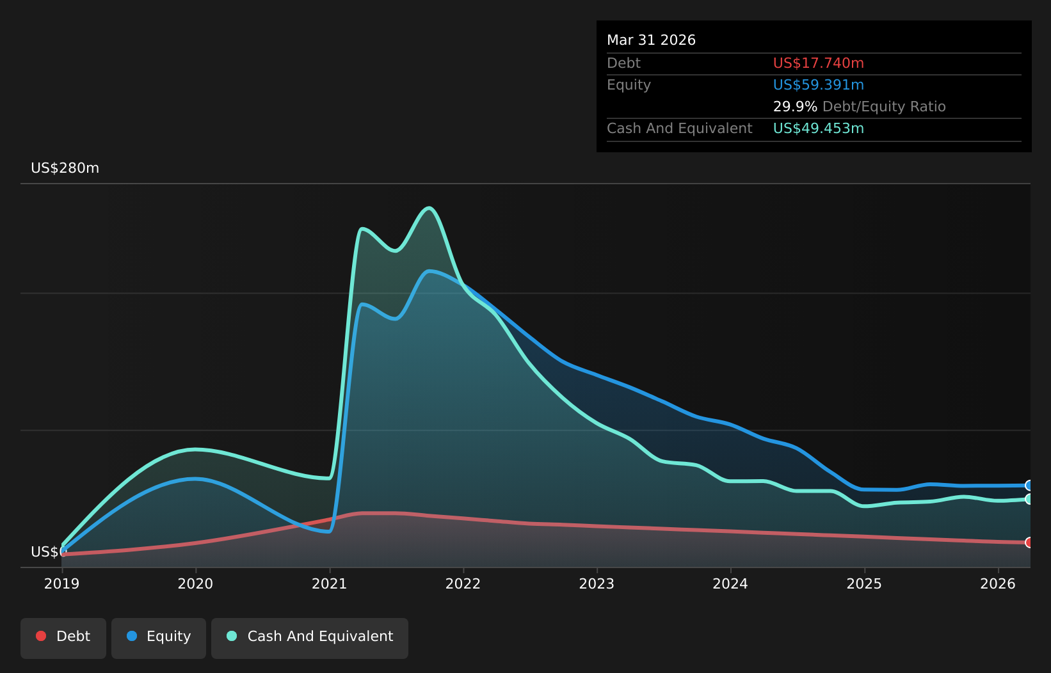This screenshot has height=673, width=1051.
Task: Toggle the Cash And Equivalent legend button
Action: [x=310, y=638]
